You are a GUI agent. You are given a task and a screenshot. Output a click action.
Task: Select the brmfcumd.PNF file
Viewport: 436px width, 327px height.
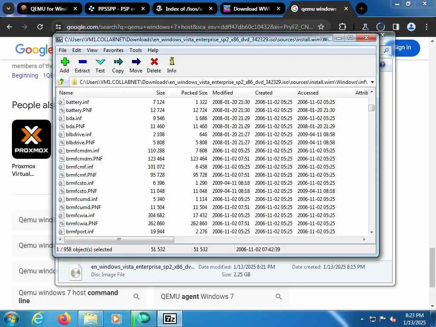(83, 207)
